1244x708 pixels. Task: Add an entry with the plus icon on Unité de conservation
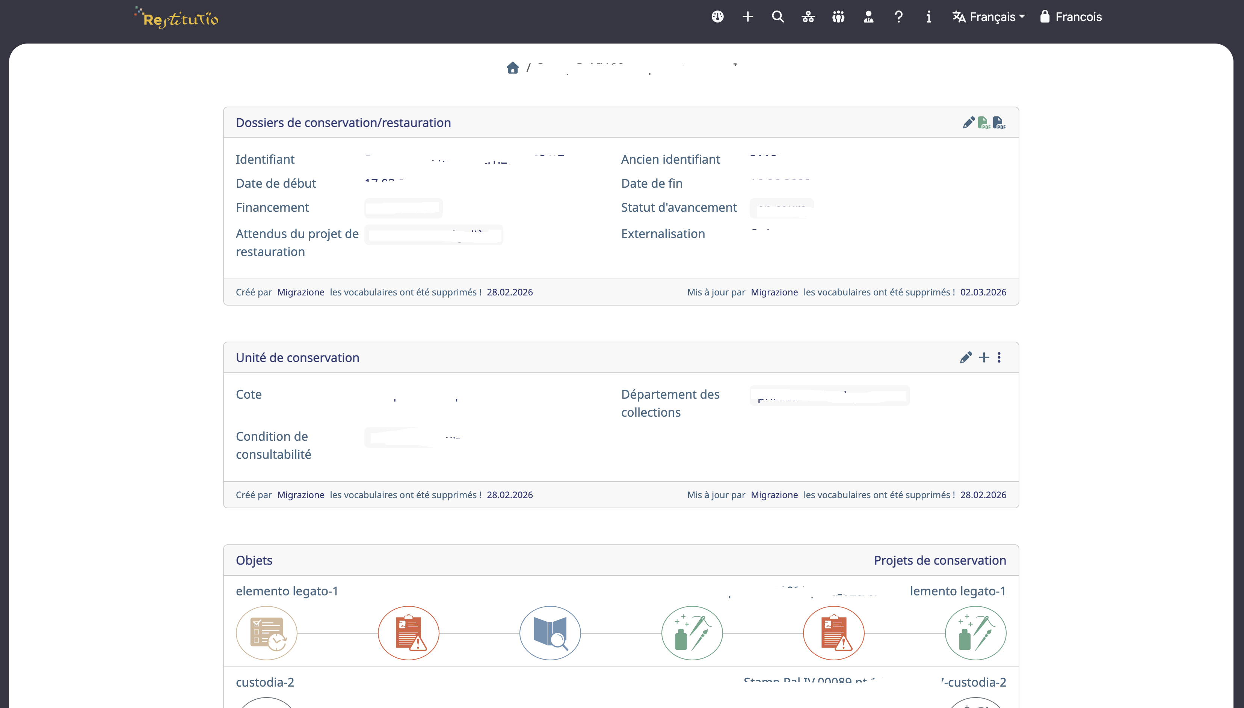pos(983,357)
